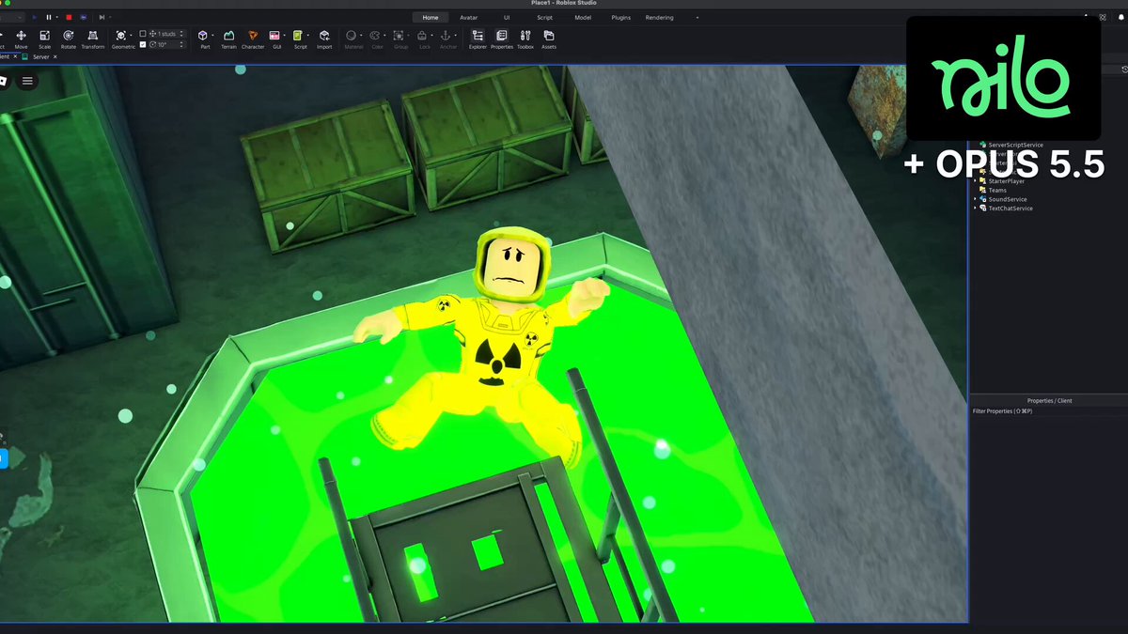Click the Filter Properties search field
The width and height of the screenshot is (1128, 634).
tap(1048, 411)
